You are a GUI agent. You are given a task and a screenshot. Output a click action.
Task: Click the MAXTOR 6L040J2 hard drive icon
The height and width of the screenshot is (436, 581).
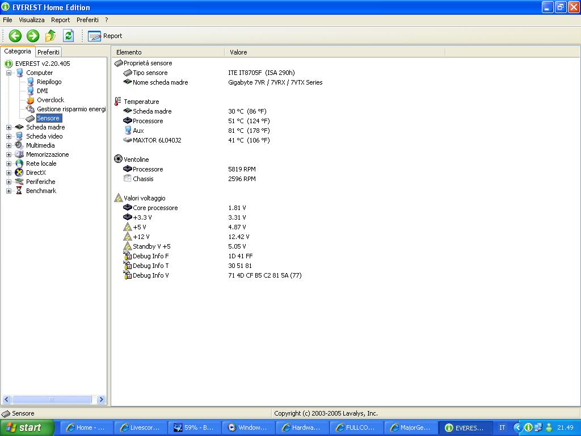128,140
